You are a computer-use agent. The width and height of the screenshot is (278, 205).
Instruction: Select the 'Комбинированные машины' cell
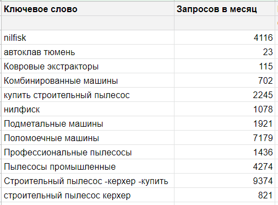[x=88, y=80]
